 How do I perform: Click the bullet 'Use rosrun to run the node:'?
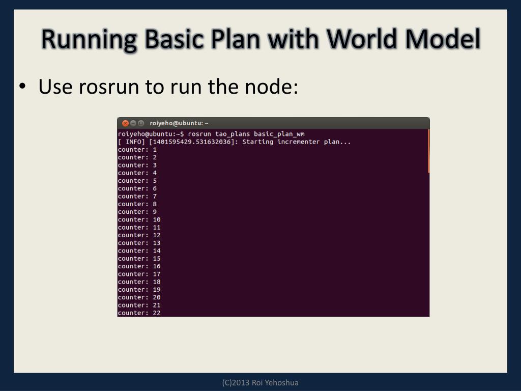pos(168,87)
